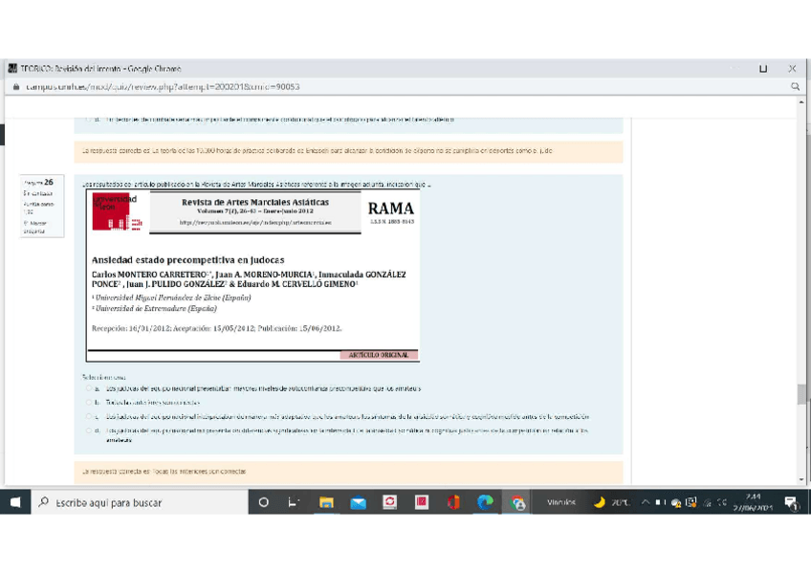Image resolution: width=811 pixels, height=573 pixels.
Task: Open the Mail app on taskbar
Action: [x=358, y=502]
